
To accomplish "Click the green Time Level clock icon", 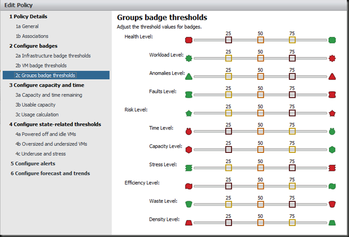I will (332, 131).
